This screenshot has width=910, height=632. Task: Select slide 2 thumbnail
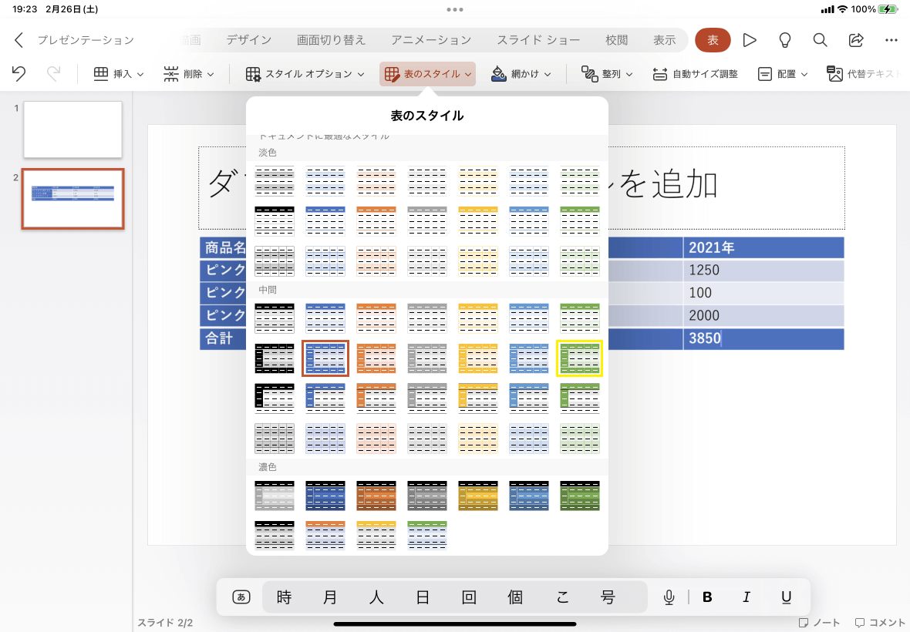(x=72, y=199)
